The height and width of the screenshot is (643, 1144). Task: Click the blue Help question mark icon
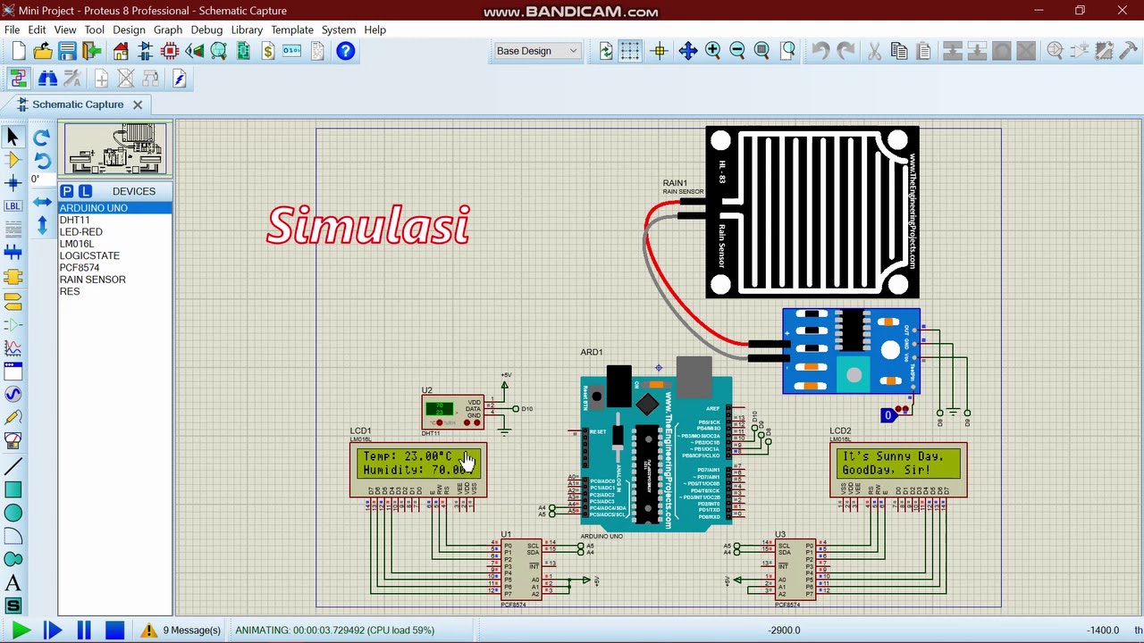tap(346, 51)
